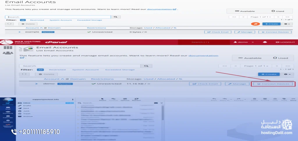Click the Refresh icon in webmail toolbar

pyautogui.click(x=136, y=99)
